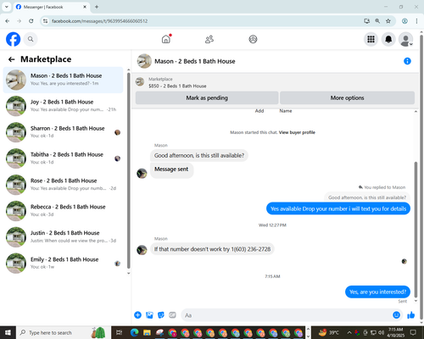Show hidden system tray icons
Image resolution: width=424 pixels, height=339 pixels.
349,332
